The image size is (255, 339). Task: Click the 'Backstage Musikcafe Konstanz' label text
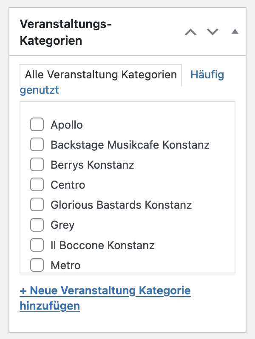pos(130,145)
